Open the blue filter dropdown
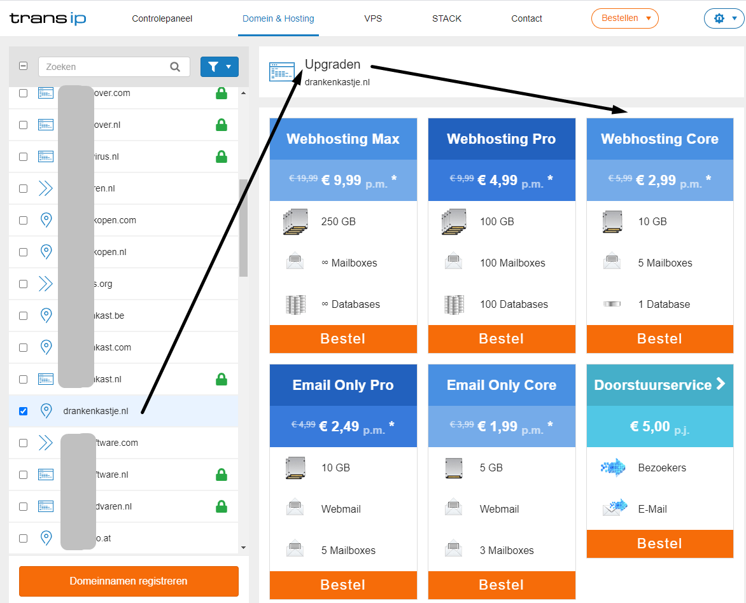The height and width of the screenshot is (603, 746). [219, 67]
